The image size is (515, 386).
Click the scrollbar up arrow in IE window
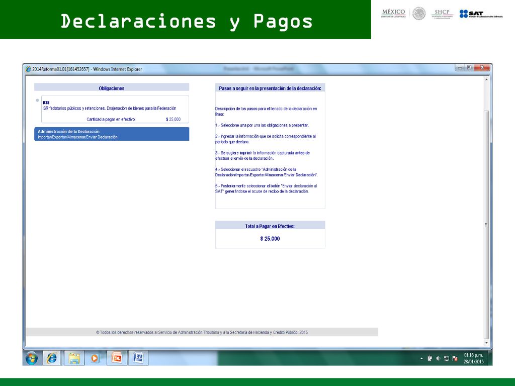[x=486, y=79]
